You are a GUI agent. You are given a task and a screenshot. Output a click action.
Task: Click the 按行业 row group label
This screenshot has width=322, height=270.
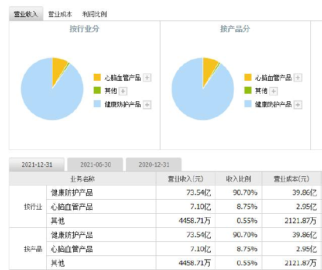click(x=33, y=207)
